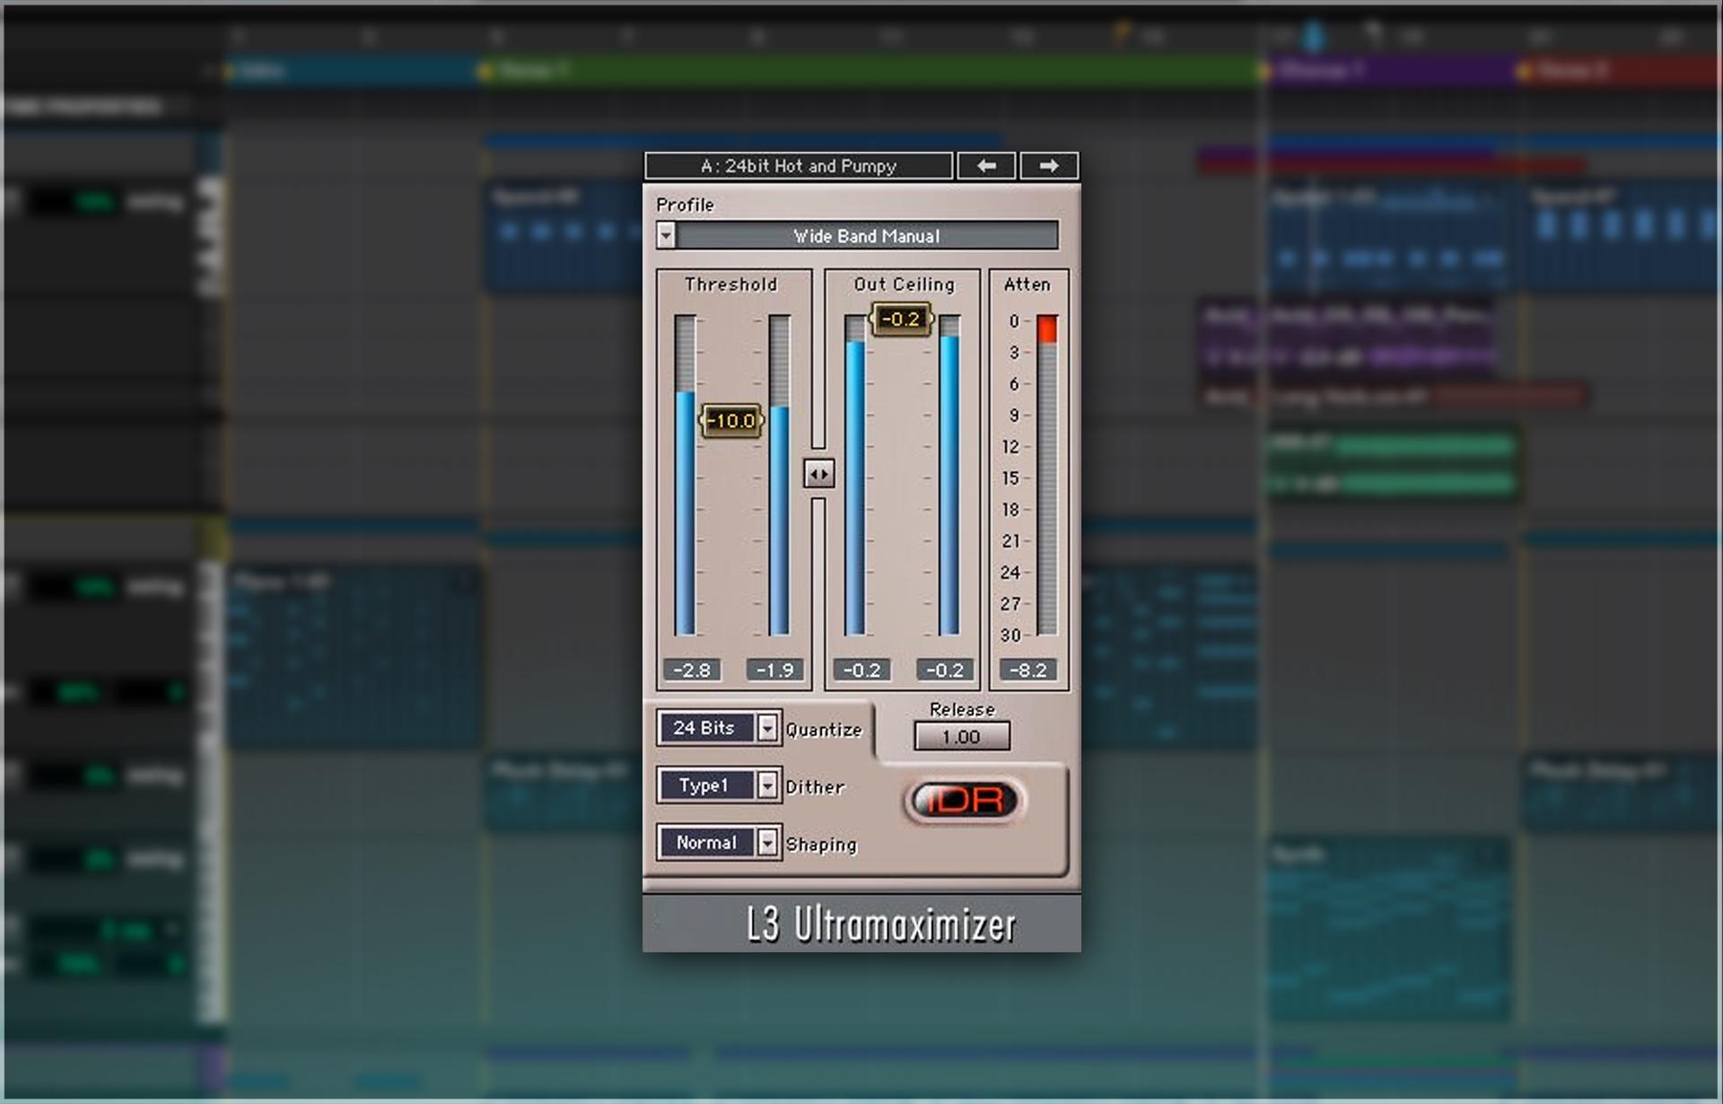
Task: Reset right threshold peak readout -1.9
Action: (774, 670)
